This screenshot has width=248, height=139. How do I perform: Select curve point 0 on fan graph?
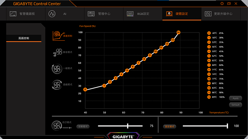point(85,89)
